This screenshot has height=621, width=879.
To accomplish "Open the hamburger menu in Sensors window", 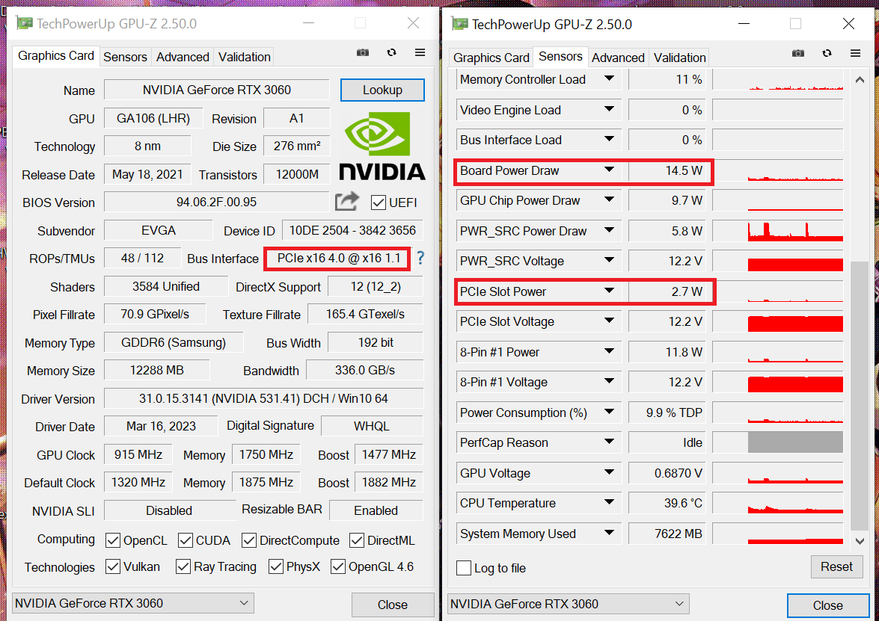I will tap(856, 53).
